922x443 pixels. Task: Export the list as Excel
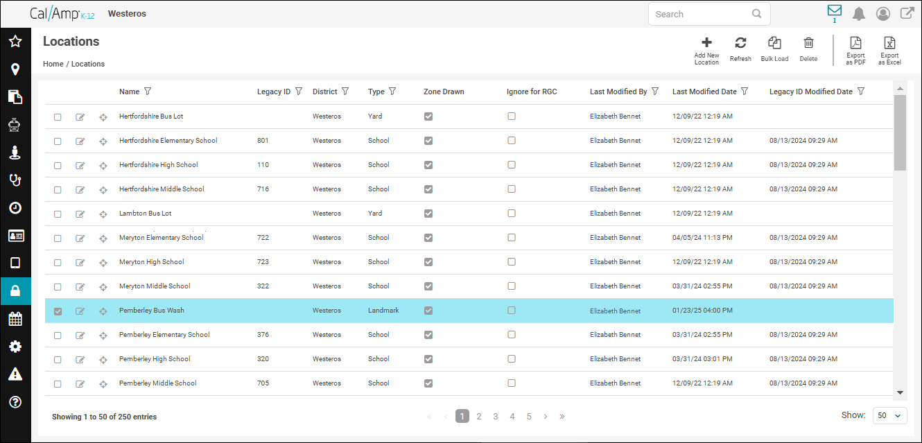(889, 51)
